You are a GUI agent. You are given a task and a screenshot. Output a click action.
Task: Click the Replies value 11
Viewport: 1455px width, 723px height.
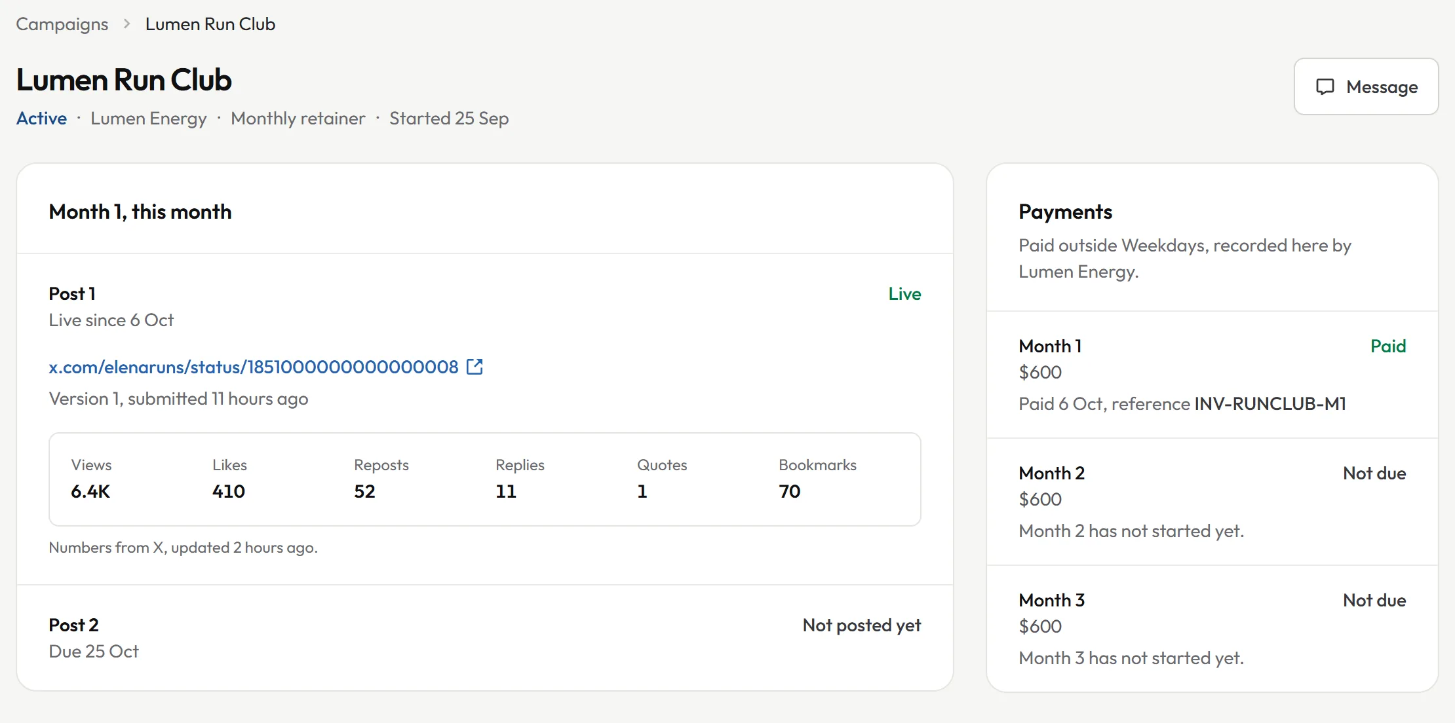click(506, 491)
